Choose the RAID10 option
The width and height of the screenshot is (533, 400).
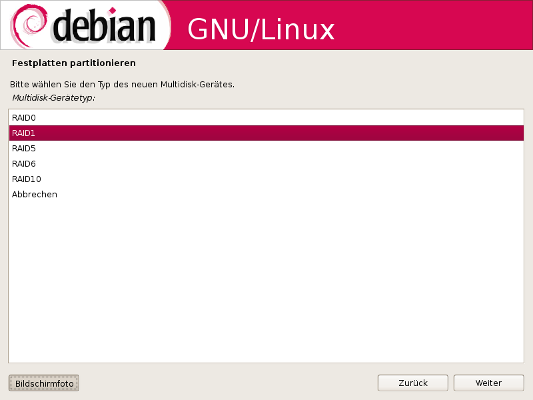point(266,179)
